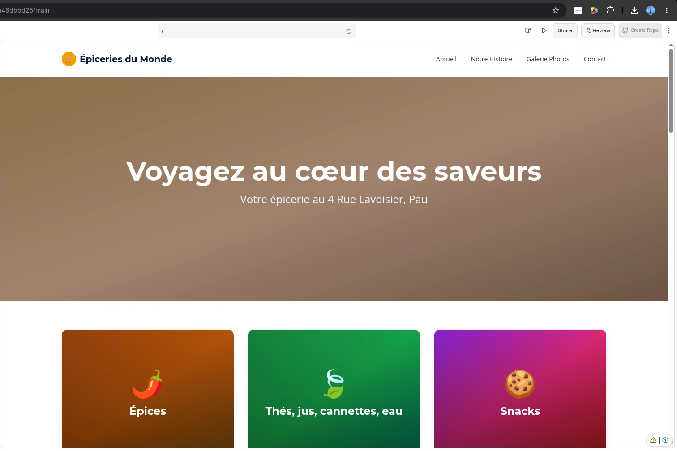Click the page vertical scrollbar thumb
677x451 pixels.
coord(671,91)
